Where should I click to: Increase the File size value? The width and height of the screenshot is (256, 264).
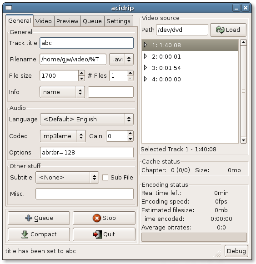tap(81, 73)
